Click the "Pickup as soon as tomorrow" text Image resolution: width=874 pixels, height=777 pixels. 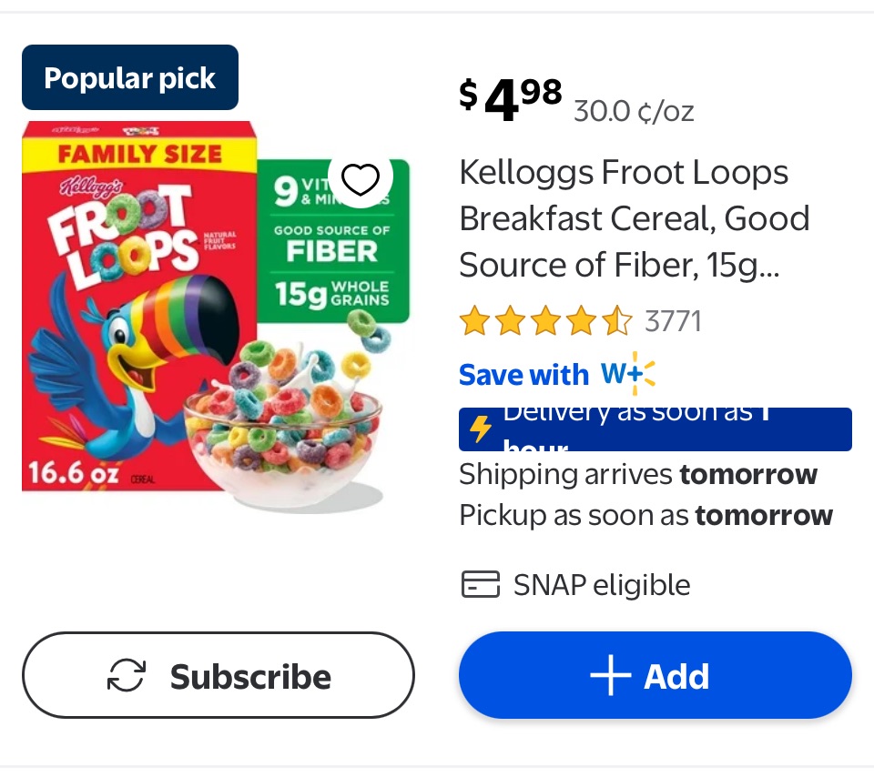645,515
